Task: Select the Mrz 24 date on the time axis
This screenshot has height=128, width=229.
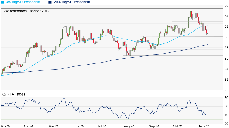Action: click(6, 126)
